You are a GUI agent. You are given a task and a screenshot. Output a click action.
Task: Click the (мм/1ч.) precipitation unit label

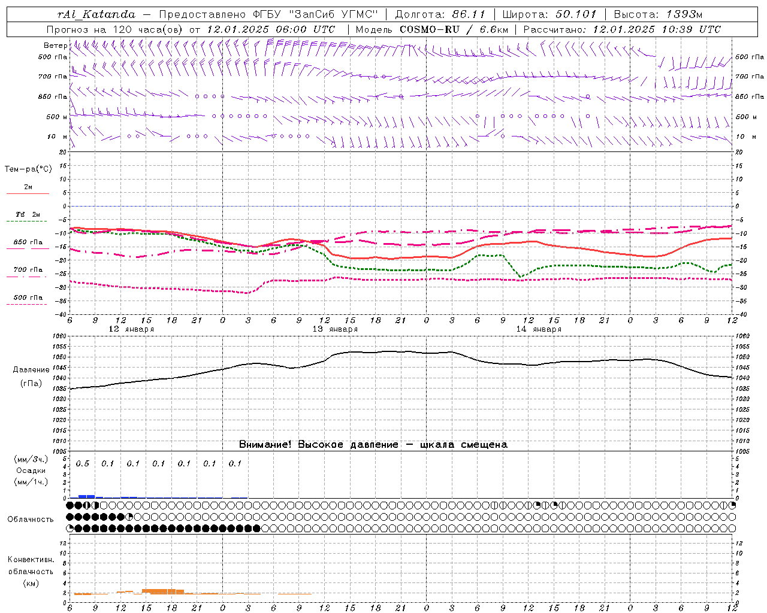click(x=31, y=482)
